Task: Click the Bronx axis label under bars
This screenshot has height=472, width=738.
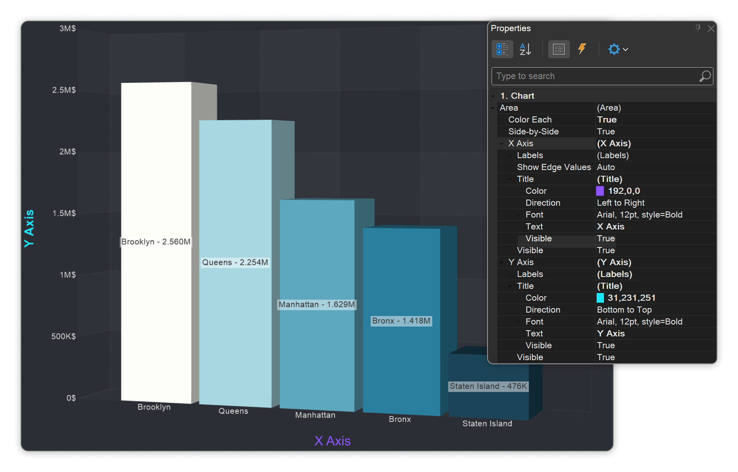Action: tap(400, 419)
